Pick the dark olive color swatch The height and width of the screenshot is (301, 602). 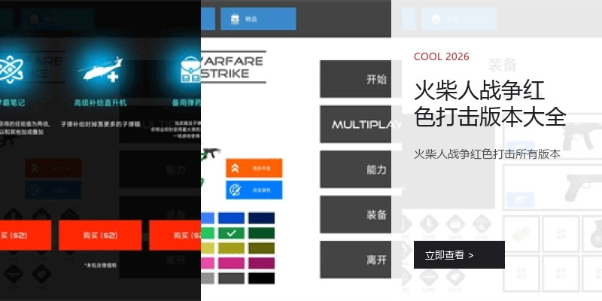click(261, 248)
